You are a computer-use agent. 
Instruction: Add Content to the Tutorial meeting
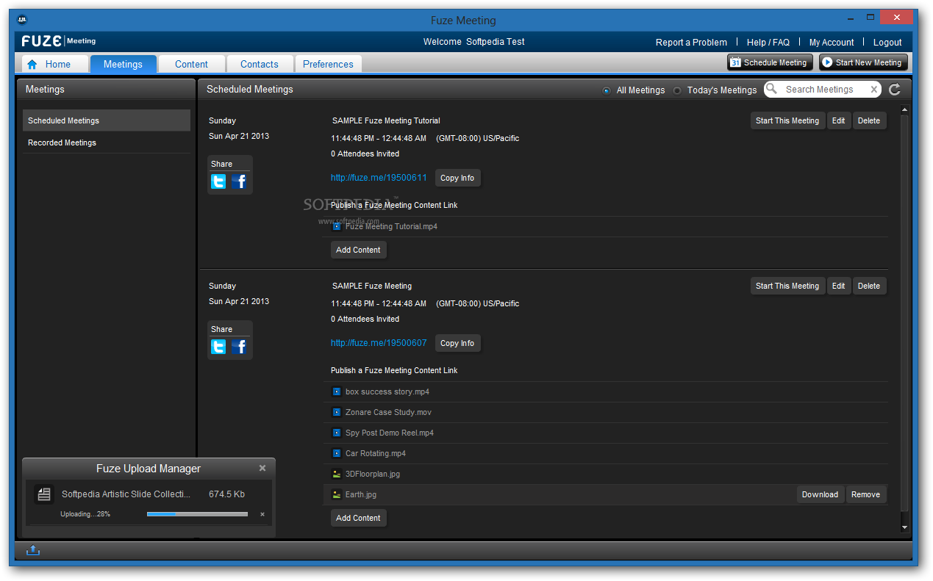coord(358,250)
